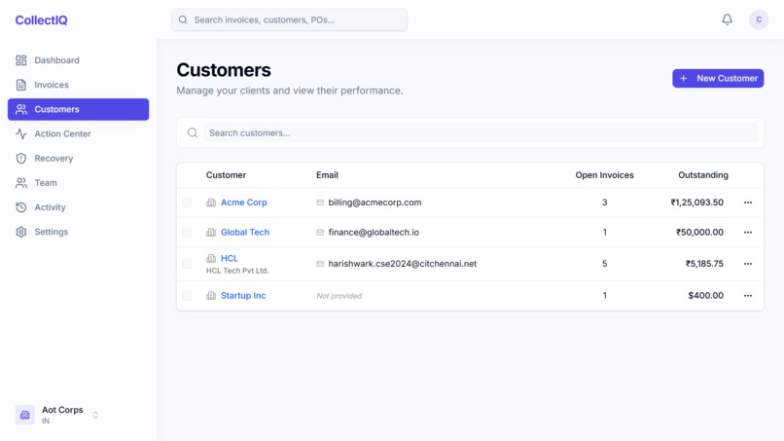View the Activity log

[x=78, y=207]
